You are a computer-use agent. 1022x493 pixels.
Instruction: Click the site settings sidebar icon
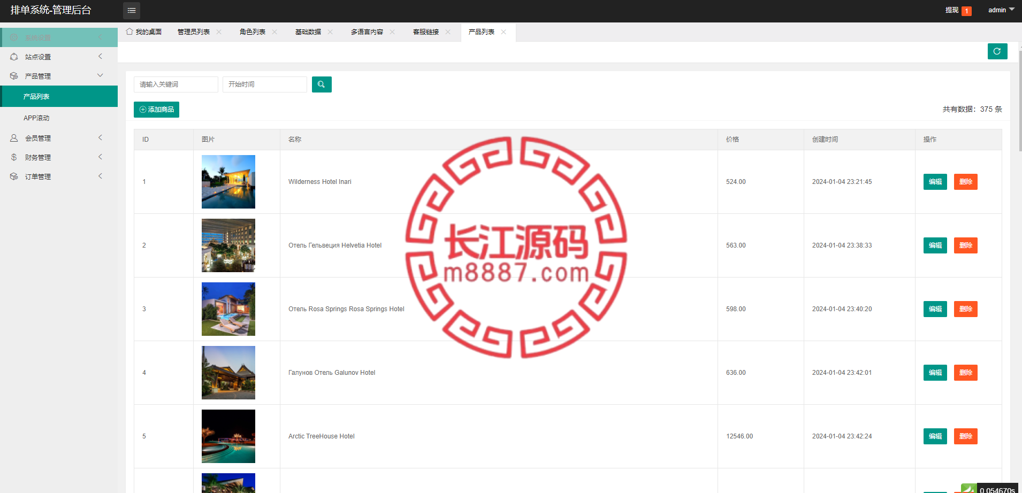point(14,57)
